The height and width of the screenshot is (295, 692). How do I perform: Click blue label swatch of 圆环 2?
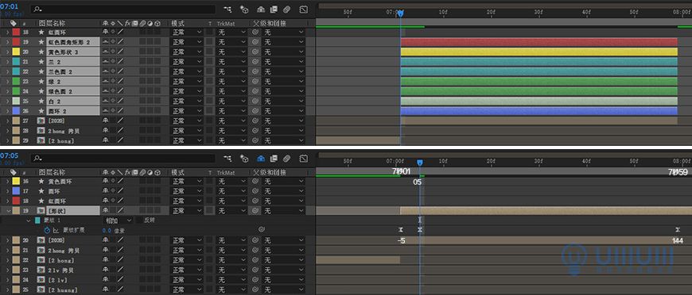tap(16, 111)
